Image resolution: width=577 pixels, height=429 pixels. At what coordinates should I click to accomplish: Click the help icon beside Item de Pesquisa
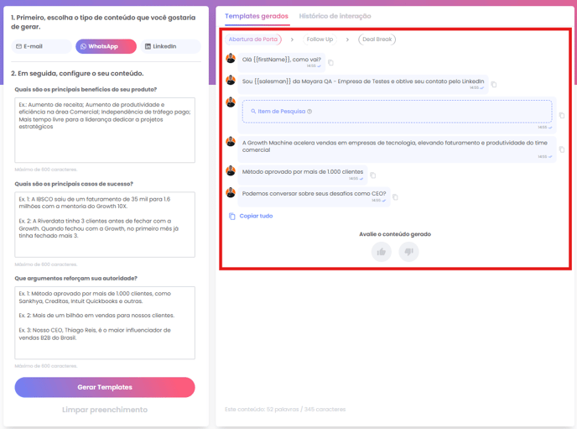[x=309, y=112]
